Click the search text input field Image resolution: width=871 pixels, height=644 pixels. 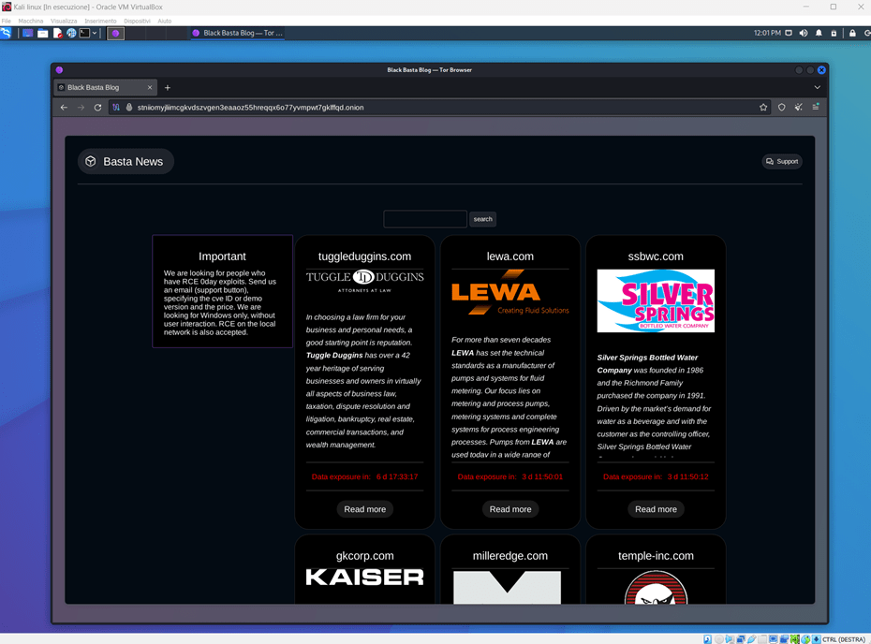[x=425, y=219]
